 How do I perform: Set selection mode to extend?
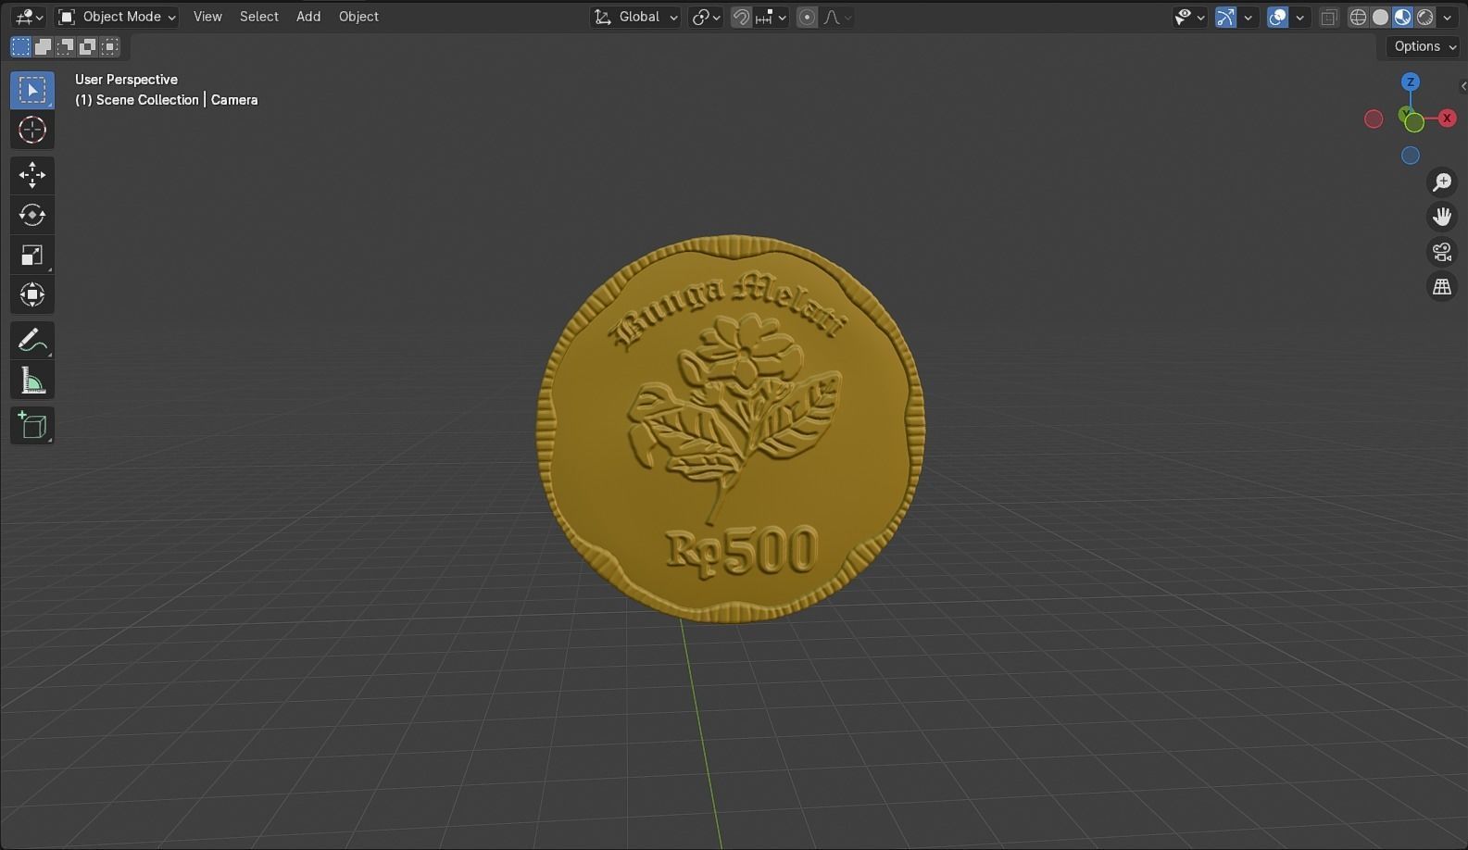point(43,46)
